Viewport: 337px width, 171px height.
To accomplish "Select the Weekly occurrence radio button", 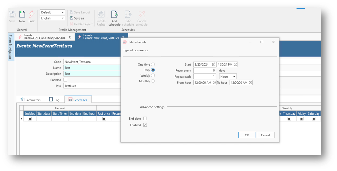I will (153, 75).
